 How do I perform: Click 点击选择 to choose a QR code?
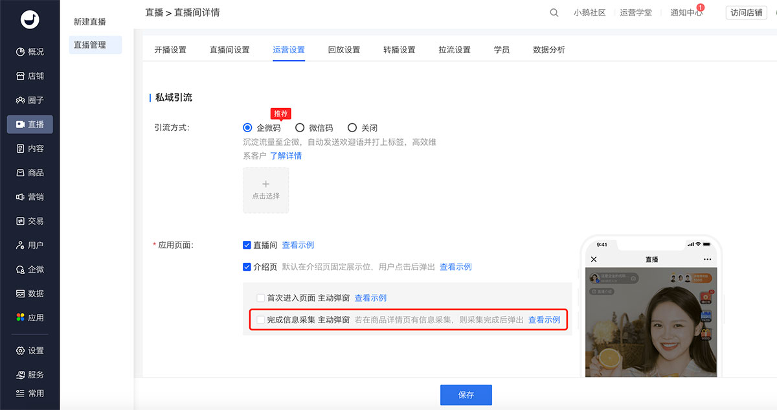(x=265, y=190)
